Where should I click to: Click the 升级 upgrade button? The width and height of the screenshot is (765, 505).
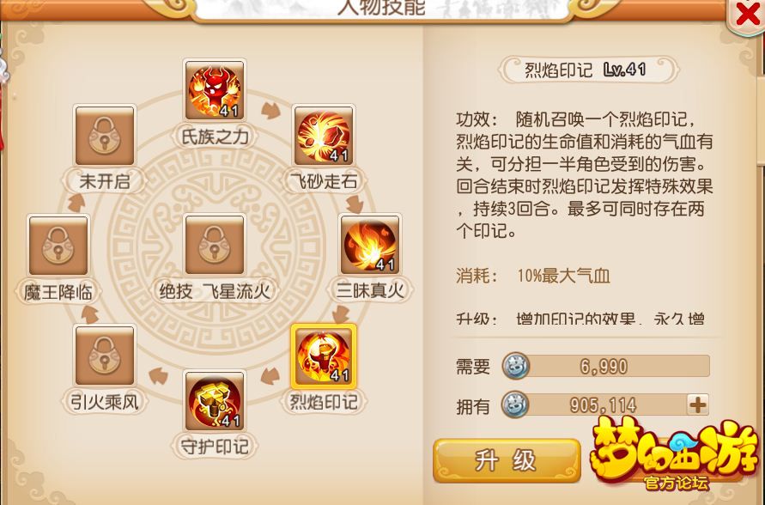click(507, 460)
